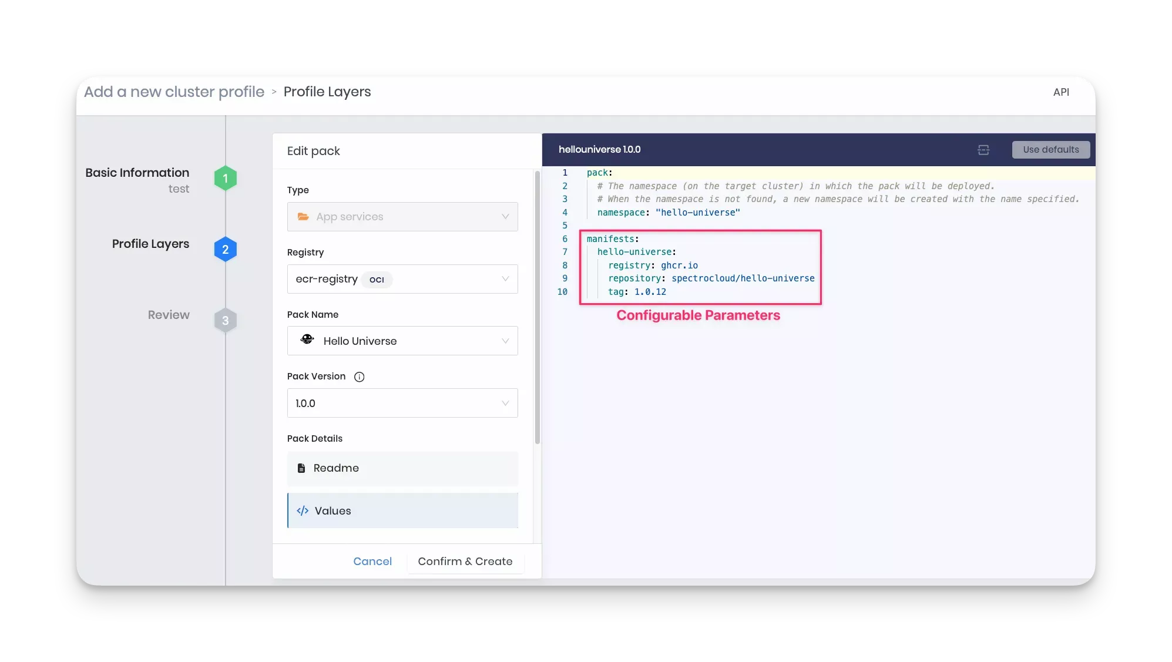Click step 2 blue hexagon marker

(x=225, y=250)
